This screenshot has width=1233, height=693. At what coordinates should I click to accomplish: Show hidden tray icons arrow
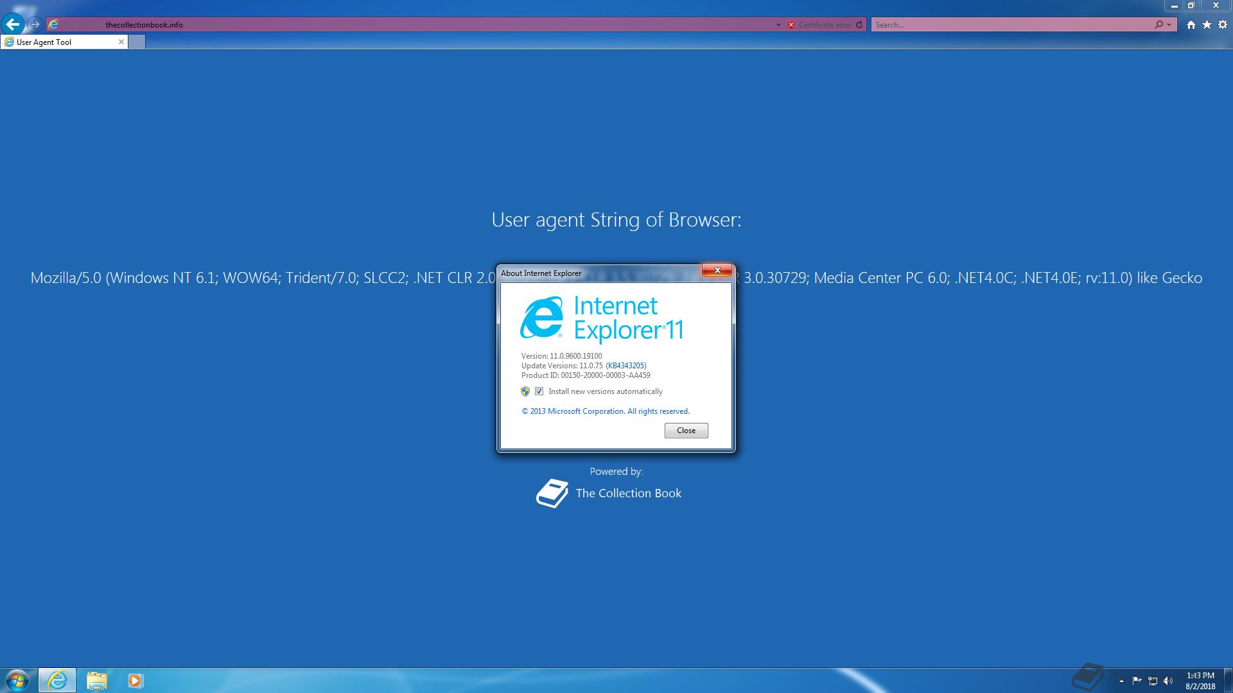pyautogui.click(x=1121, y=681)
